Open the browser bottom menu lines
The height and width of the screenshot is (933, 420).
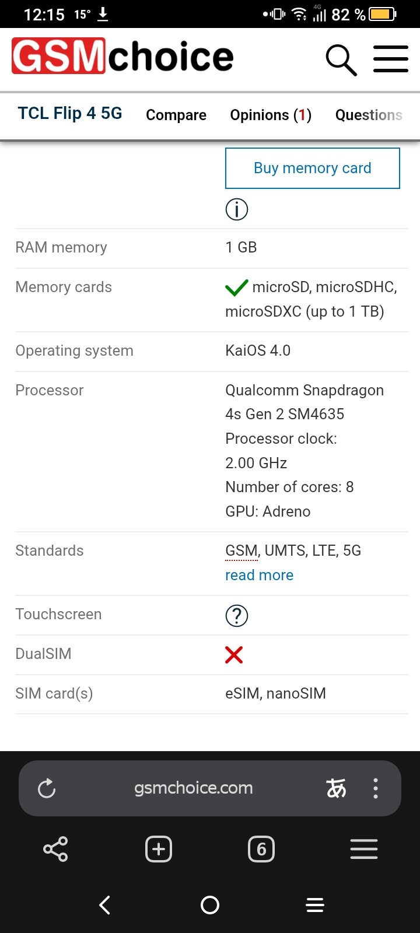coord(364,849)
